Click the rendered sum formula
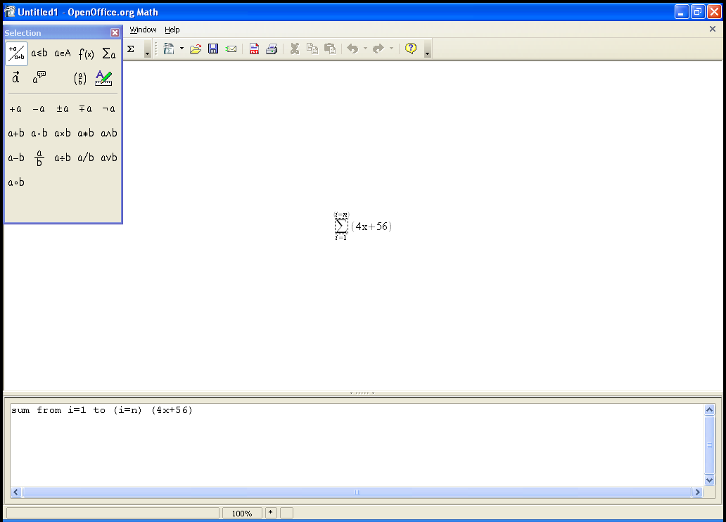Image resolution: width=726 pixels, height=522 pixels. point(363,226)
